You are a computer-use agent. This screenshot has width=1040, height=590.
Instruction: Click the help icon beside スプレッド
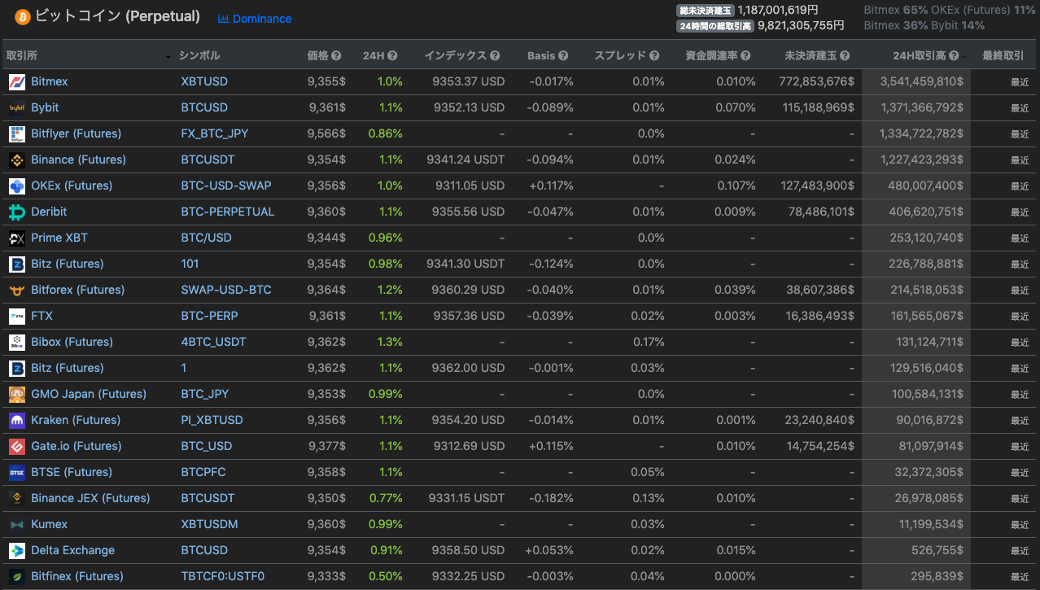click(x=653, y=56)
